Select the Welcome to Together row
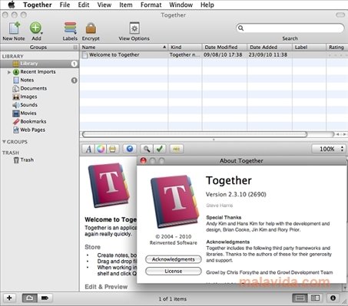 tap(214, 55)
